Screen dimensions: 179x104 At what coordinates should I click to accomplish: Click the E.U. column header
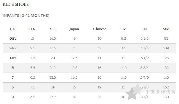pyautogui.click(x=53, y=29)
